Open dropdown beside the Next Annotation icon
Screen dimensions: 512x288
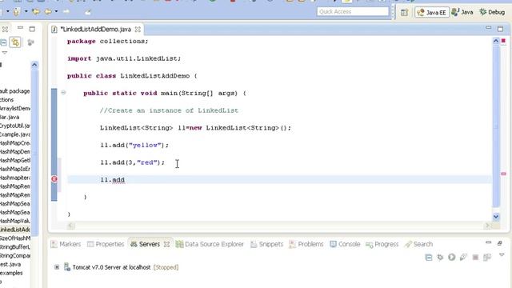pyautogui.click(x=26, y=12)
